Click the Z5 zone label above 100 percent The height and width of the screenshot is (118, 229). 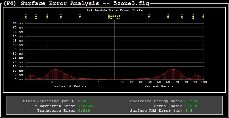203,17
